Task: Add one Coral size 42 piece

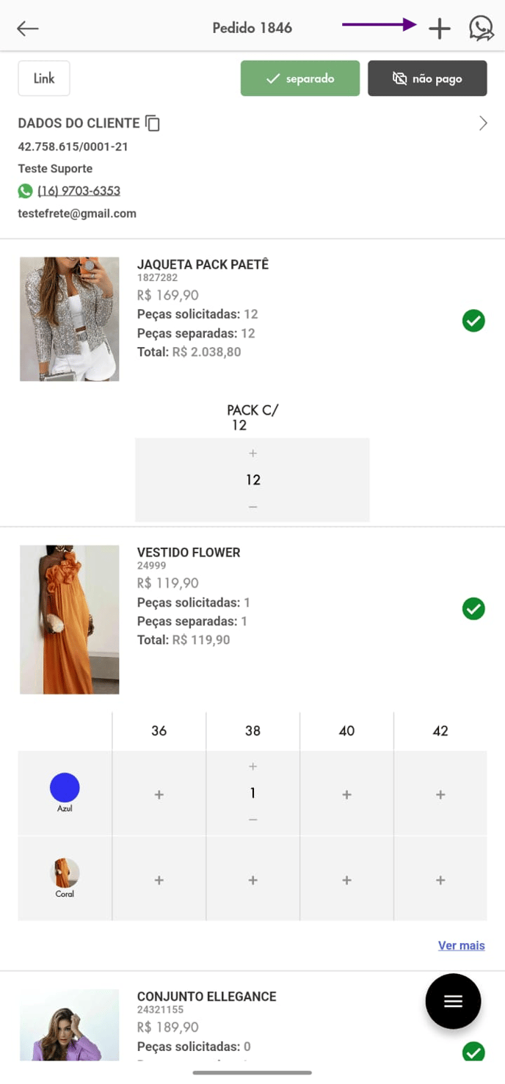Action: pos(440,880)
